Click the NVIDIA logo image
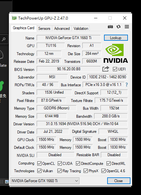The height and width of the screenshot is (195, 141). (x=116, y=53)
